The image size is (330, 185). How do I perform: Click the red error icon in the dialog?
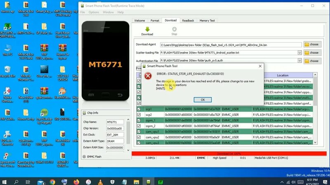[x=148, y=76]
